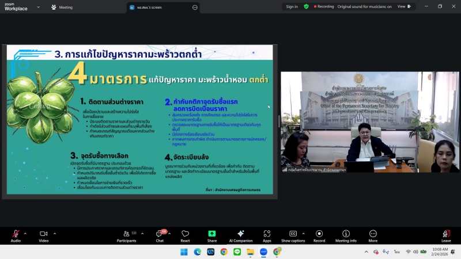Open the View layout dropdown
461x259 pixels.
coord(403,7)
